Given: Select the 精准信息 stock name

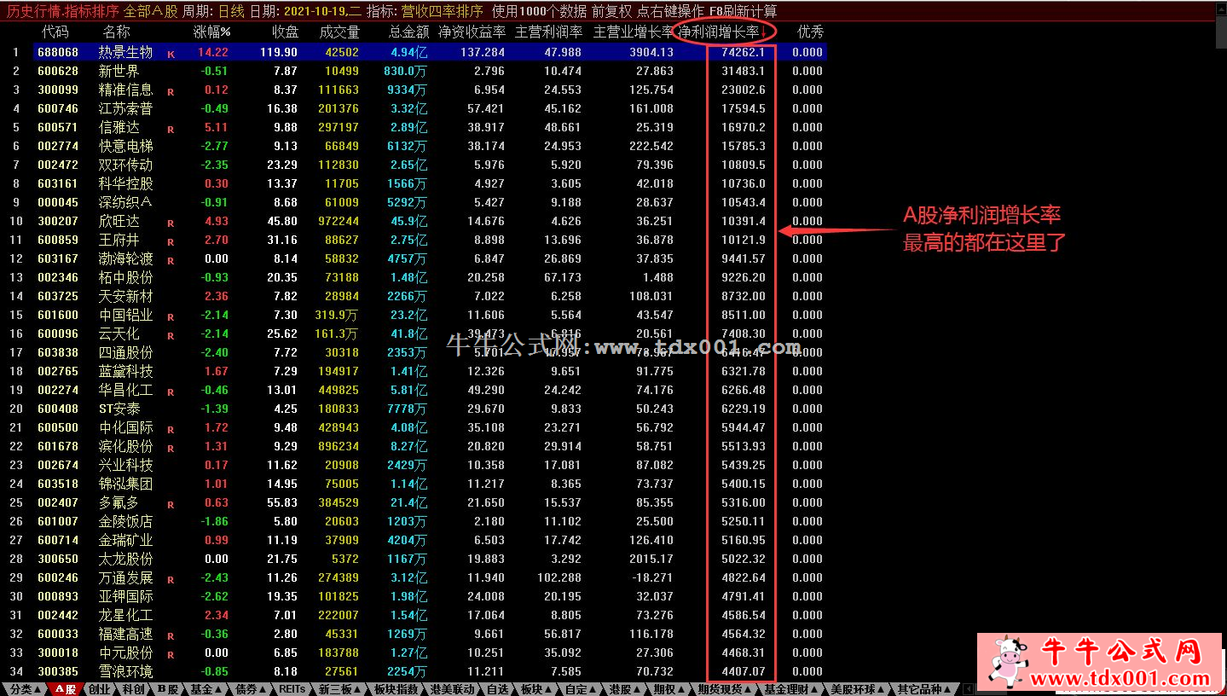Looking at the screenshot, I should click(126, 90).
